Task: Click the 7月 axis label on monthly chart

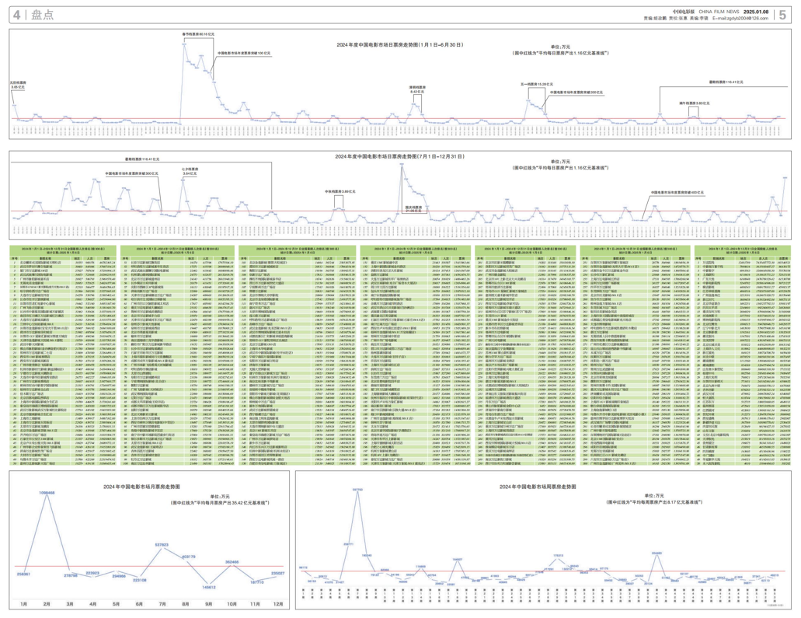Action: pos(162,604)
